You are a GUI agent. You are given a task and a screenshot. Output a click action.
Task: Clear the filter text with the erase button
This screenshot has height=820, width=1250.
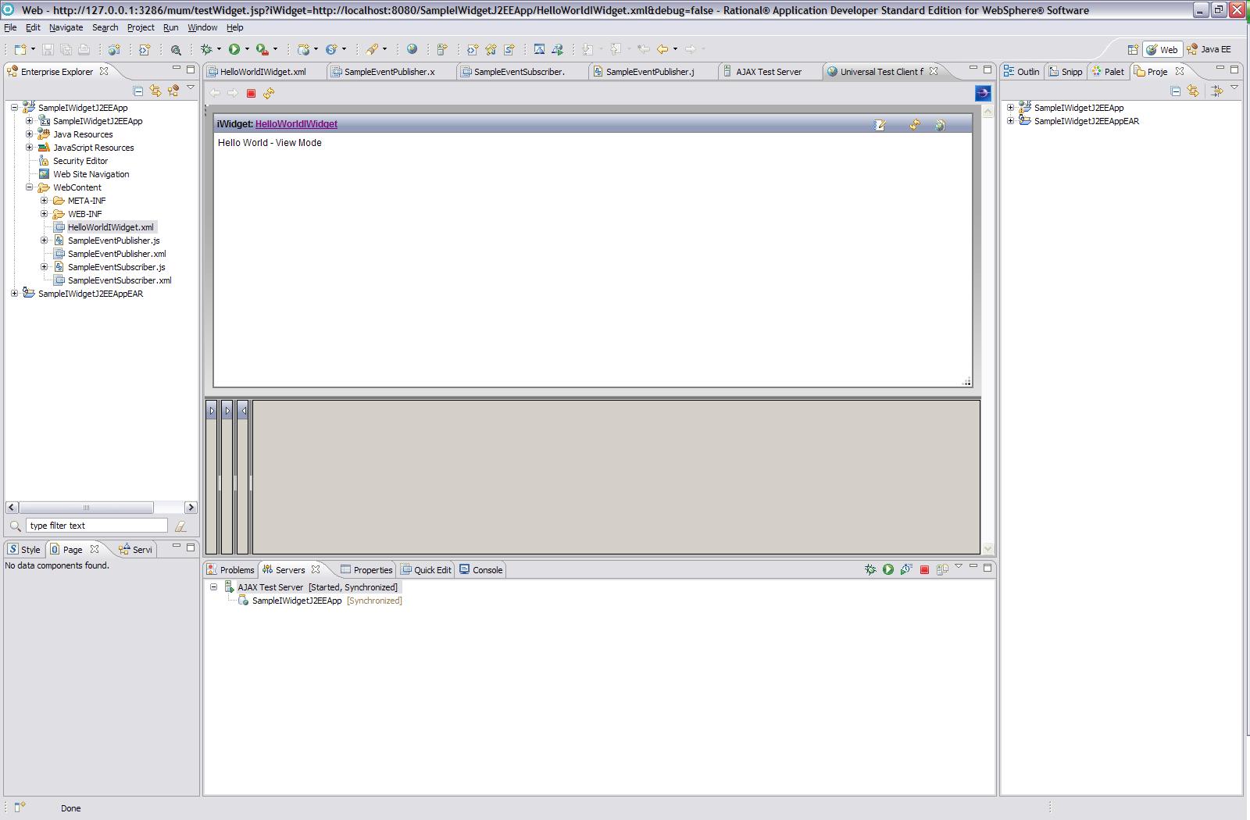(x=181, y=525)
